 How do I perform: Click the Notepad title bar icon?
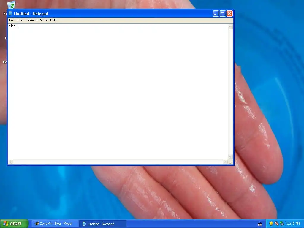click(x=10, y=14)
